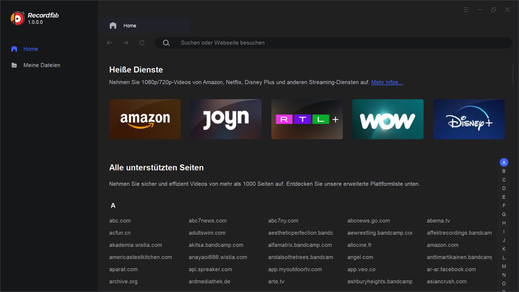The height and width of the screenshot is (292, 519).
Task: Click the page refresh icon
Action: (x=142, y=42)
